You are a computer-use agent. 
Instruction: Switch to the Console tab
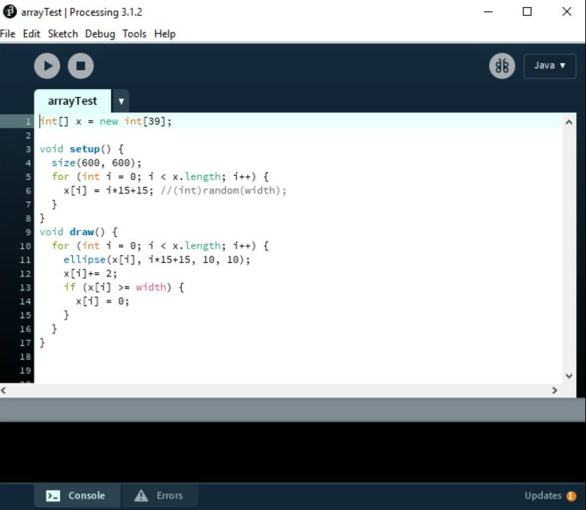pos(77,496)
